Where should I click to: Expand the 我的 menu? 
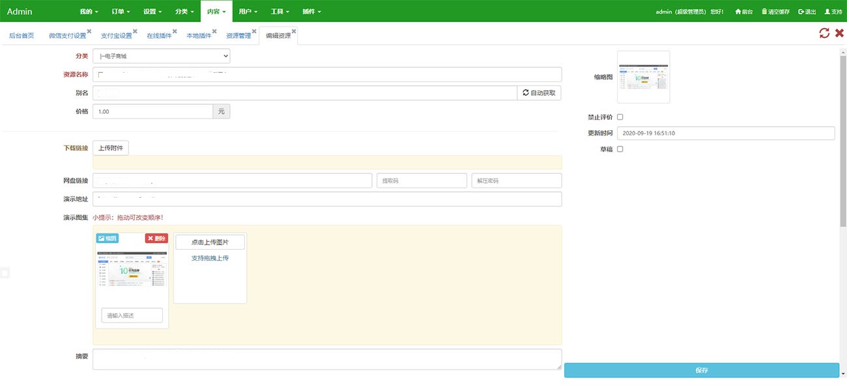pyautogui.click(x=89, y=12)
